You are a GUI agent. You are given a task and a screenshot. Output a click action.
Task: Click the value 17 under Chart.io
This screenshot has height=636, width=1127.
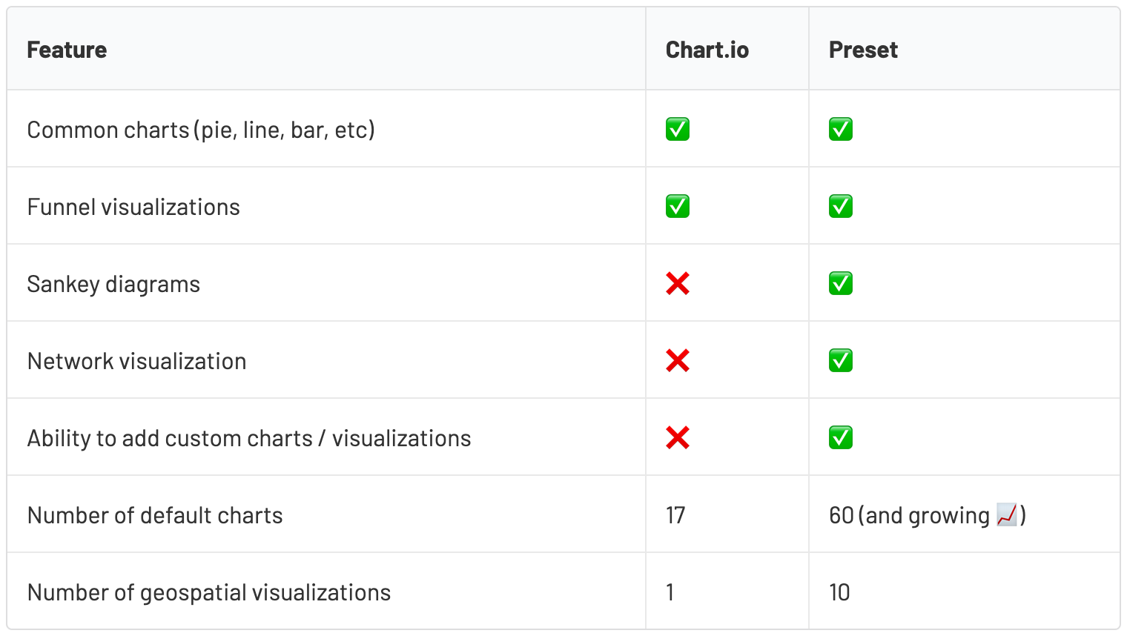tap(673, 514)
